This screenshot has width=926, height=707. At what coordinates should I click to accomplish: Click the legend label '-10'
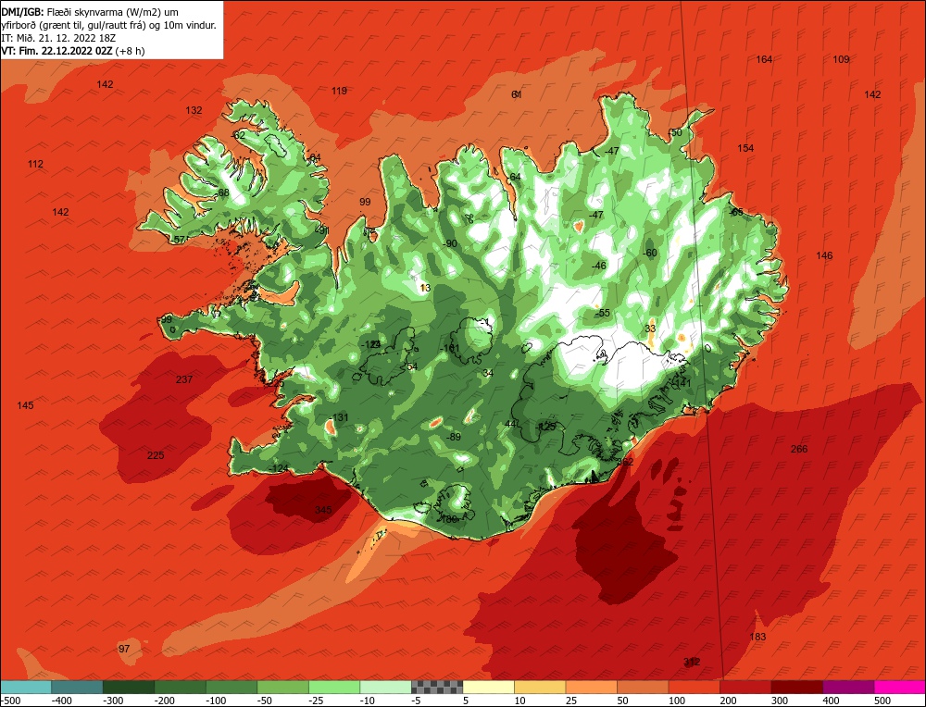pos(369,701)
